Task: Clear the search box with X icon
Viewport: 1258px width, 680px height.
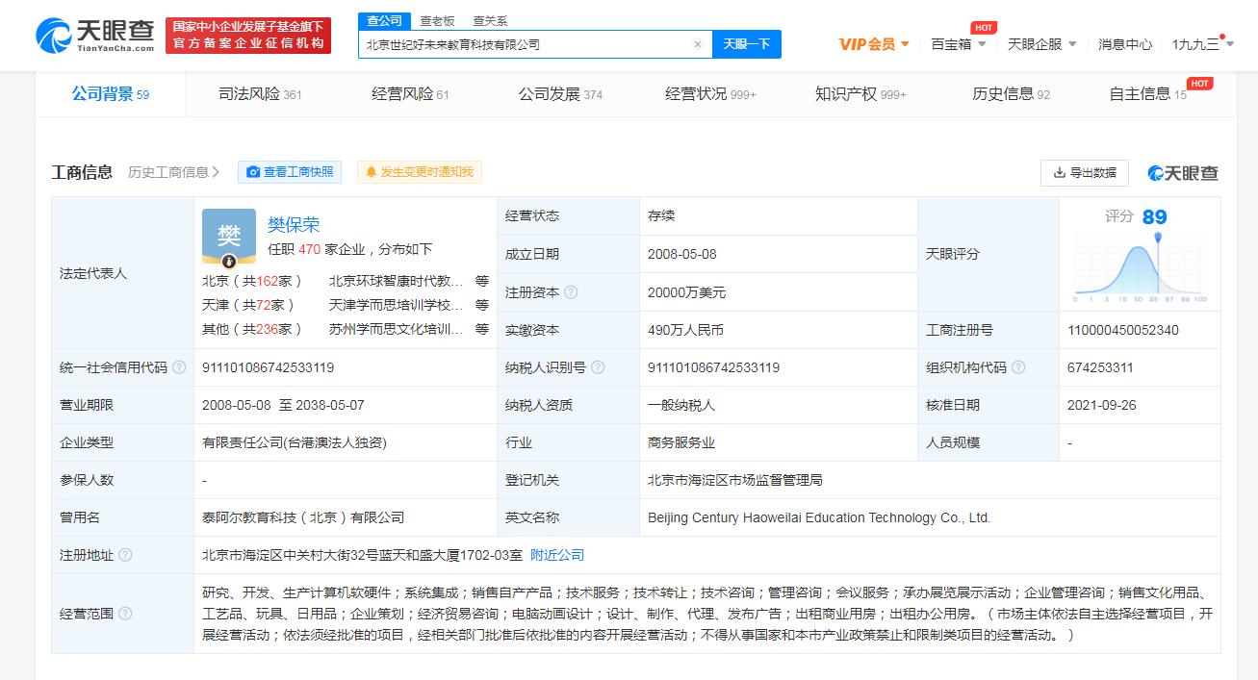Action: tap(697, 44)
